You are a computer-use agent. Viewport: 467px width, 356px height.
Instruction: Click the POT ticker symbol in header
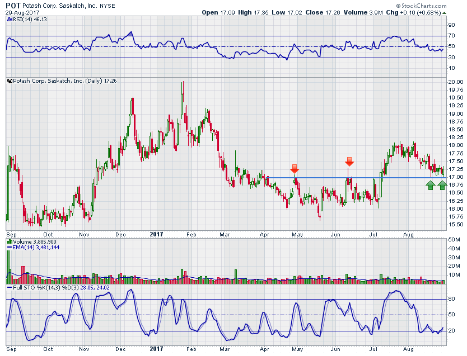pyautogui.click(x=13, y=5)
